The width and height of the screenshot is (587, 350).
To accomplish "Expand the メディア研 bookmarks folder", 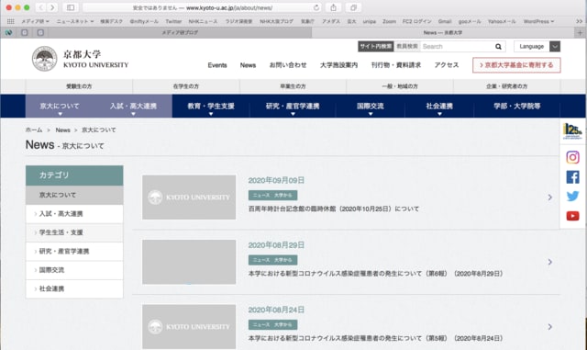I will 35,21.
